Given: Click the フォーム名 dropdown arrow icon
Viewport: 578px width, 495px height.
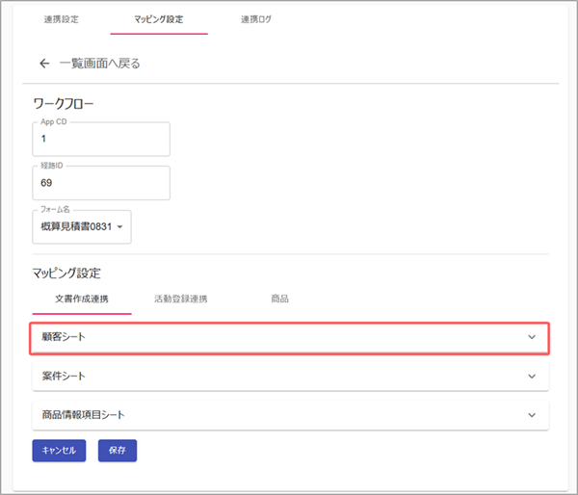Looking at the screenshot, I should [x=120, y=226].
